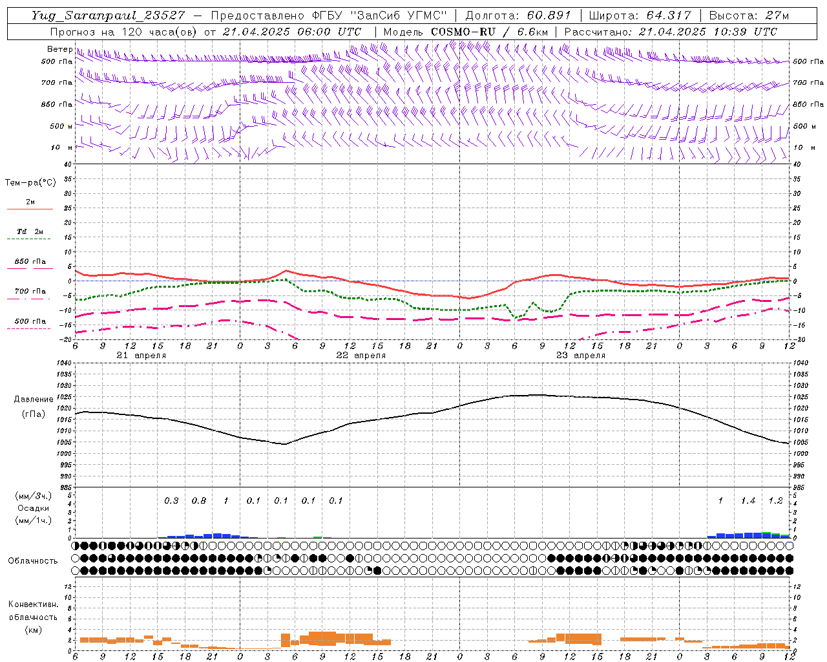Click the 1.4 precipitation value
Image resolution: width=827 pixels, height=662 pixels.
tap(748, 500)
